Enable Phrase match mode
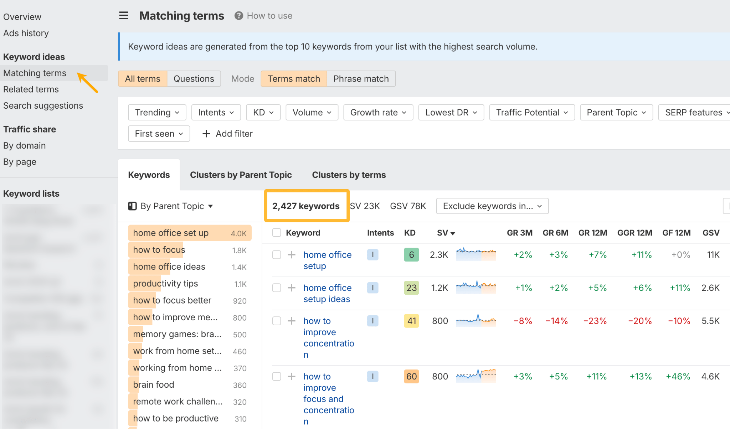730x429 pixels. (x=361, y=78)
